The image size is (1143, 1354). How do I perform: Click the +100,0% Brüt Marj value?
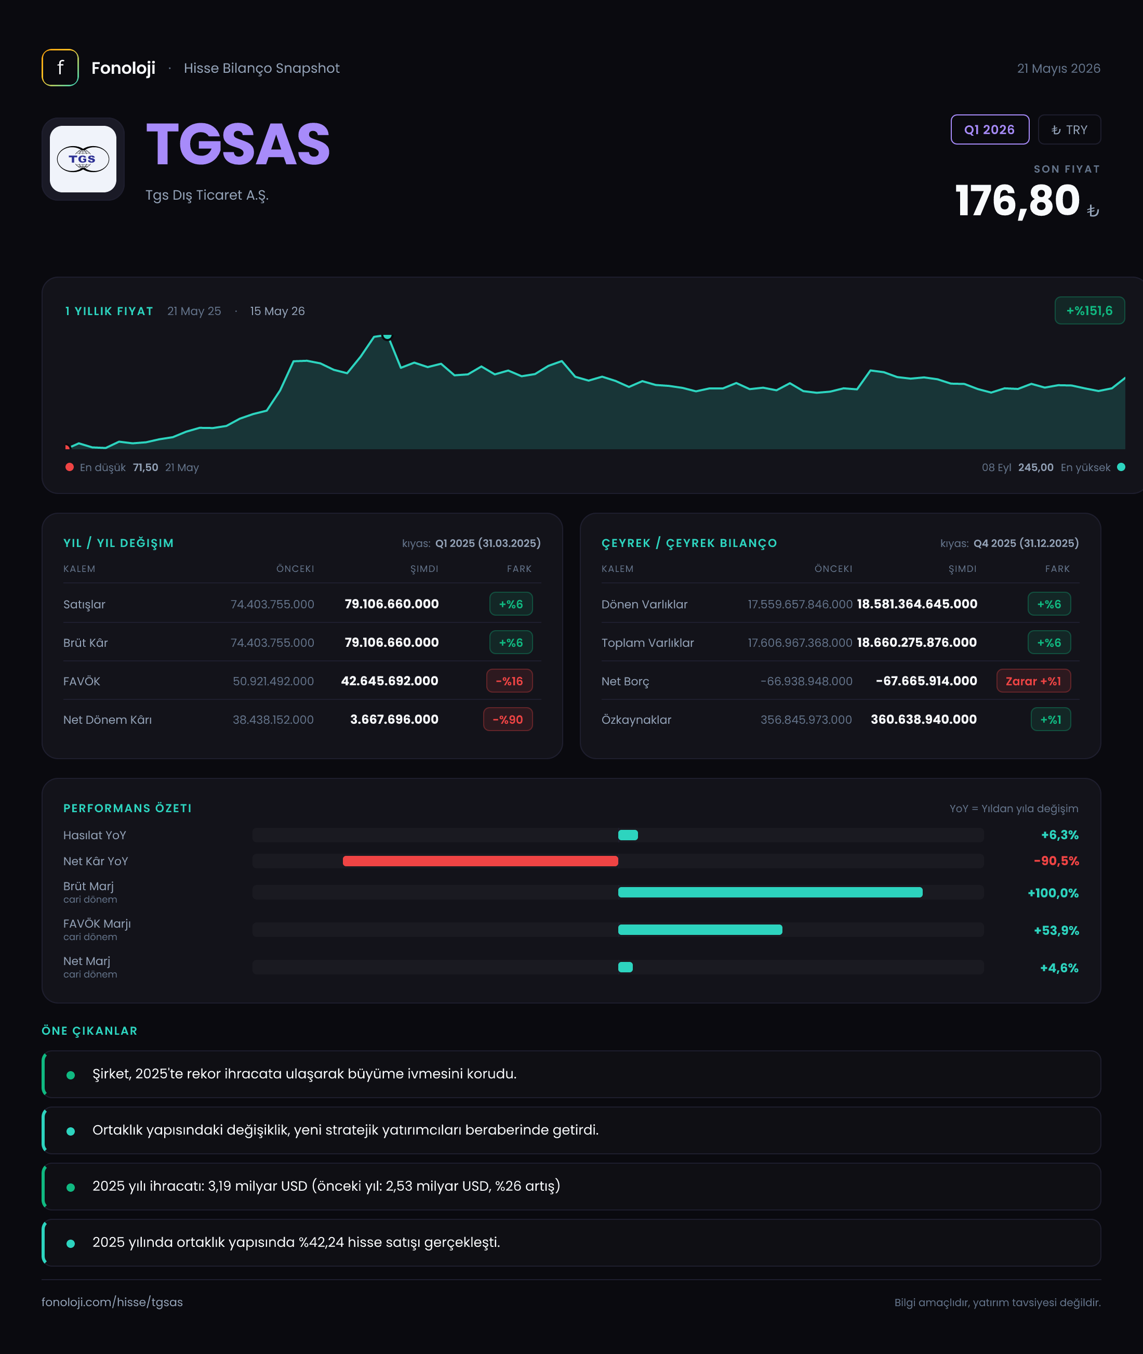coord(1053,893)
